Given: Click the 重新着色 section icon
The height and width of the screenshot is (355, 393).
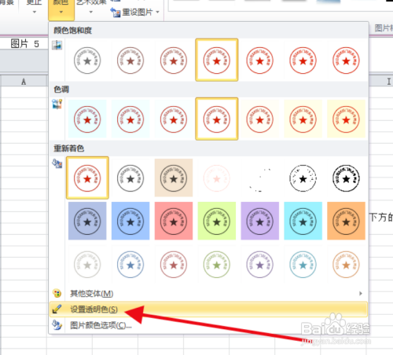Looking at the screenshot, I should [x=57, y=163].
